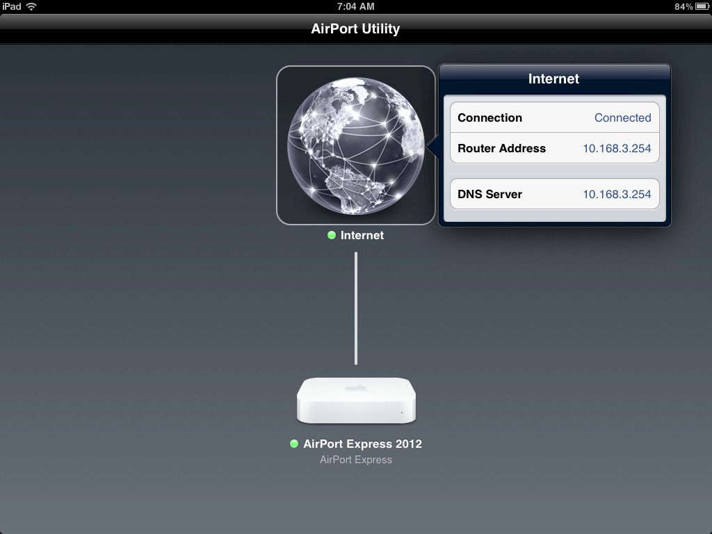Viewport: 712px width, 534px height.
Task: Tap the green status dot beside Internet
Action: click(332, 235)
